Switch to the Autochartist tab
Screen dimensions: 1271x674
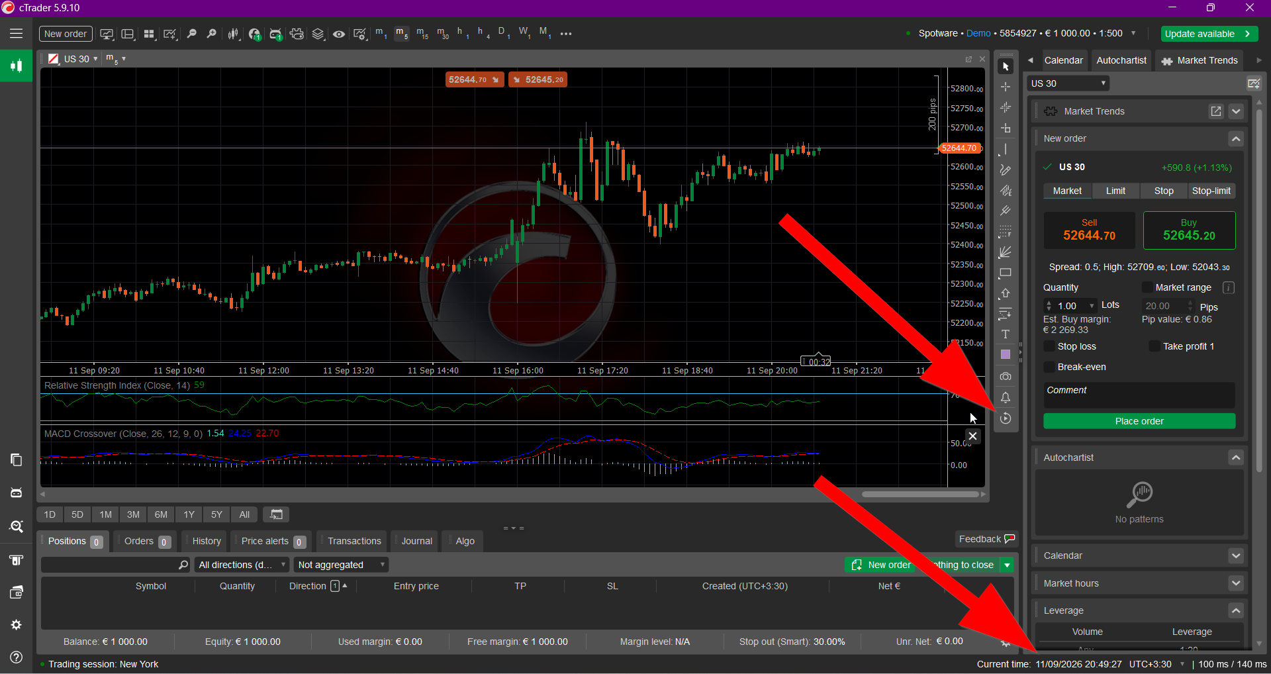pos(1121,60)
